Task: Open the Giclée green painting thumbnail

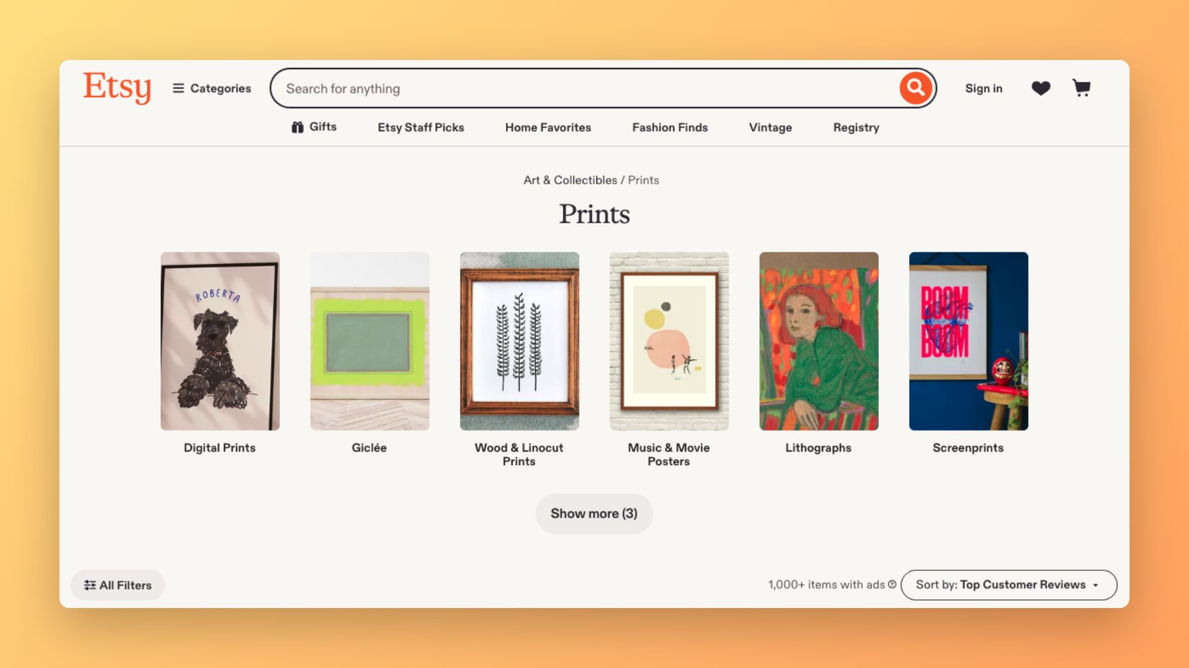Action: click(370, 341)
